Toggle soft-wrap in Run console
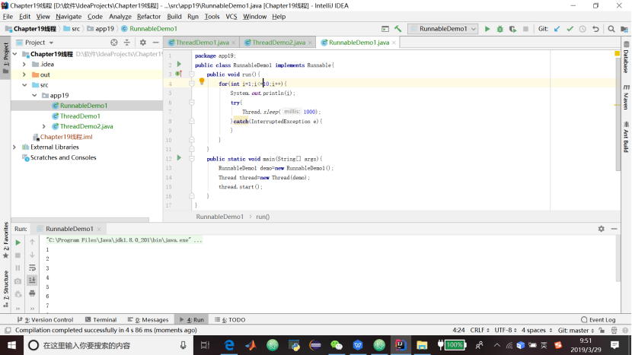The image size is (632, 355). (32, 268)
